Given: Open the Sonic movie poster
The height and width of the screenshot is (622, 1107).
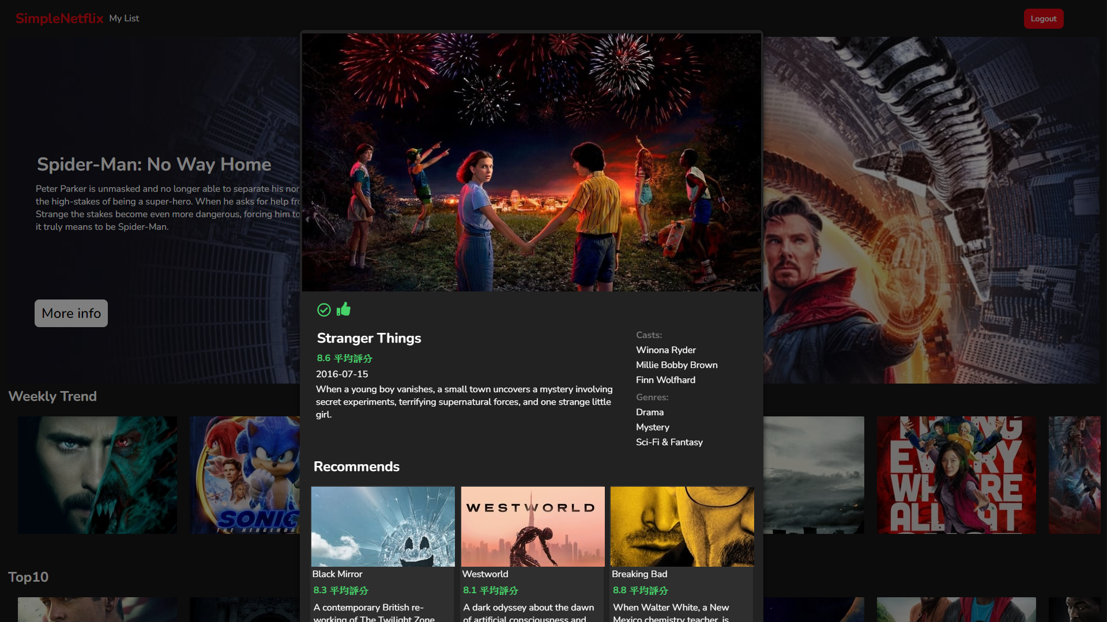Looking at the screenshot, I should click(245, 475).
